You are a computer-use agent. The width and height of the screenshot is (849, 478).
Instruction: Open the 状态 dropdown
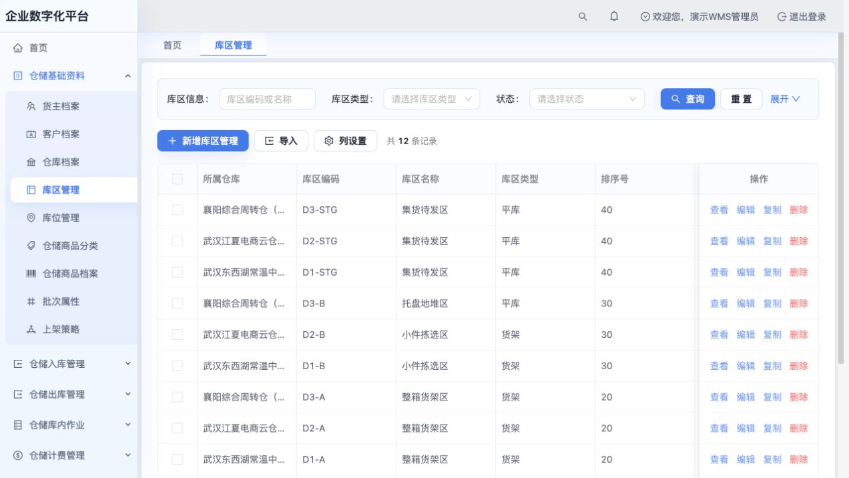[x=587, y=99]
